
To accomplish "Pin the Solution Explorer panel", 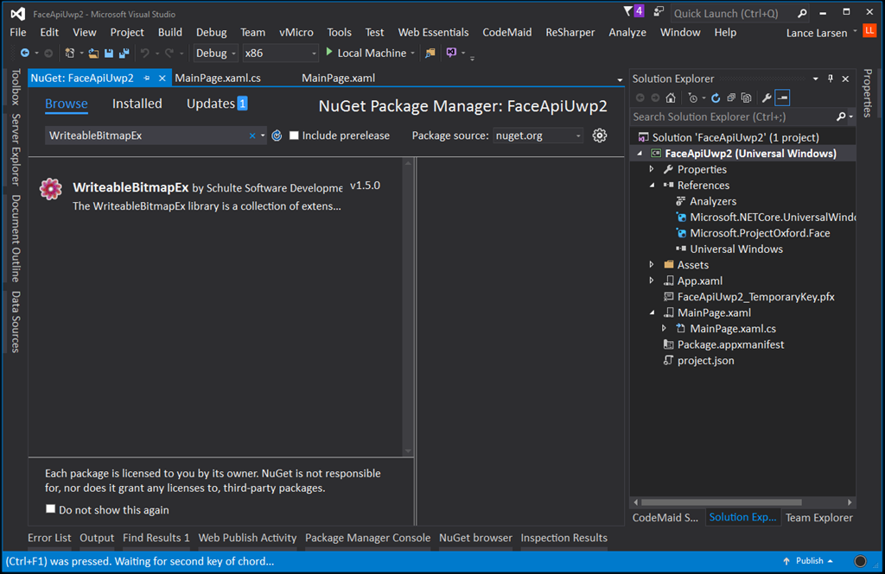I will coord(831,79).
